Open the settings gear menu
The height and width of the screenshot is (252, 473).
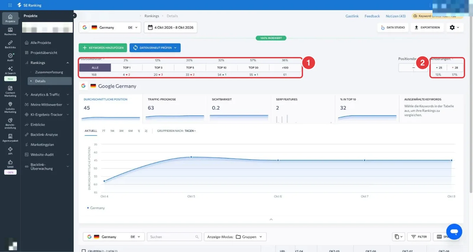coord(454,27)
